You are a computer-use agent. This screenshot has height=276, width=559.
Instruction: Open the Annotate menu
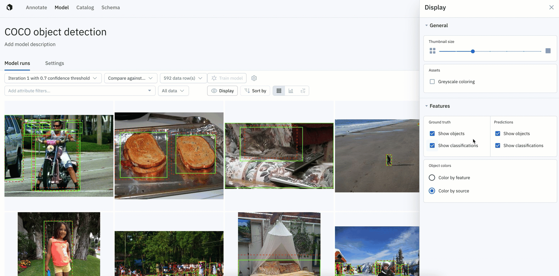tap(37, 8)
